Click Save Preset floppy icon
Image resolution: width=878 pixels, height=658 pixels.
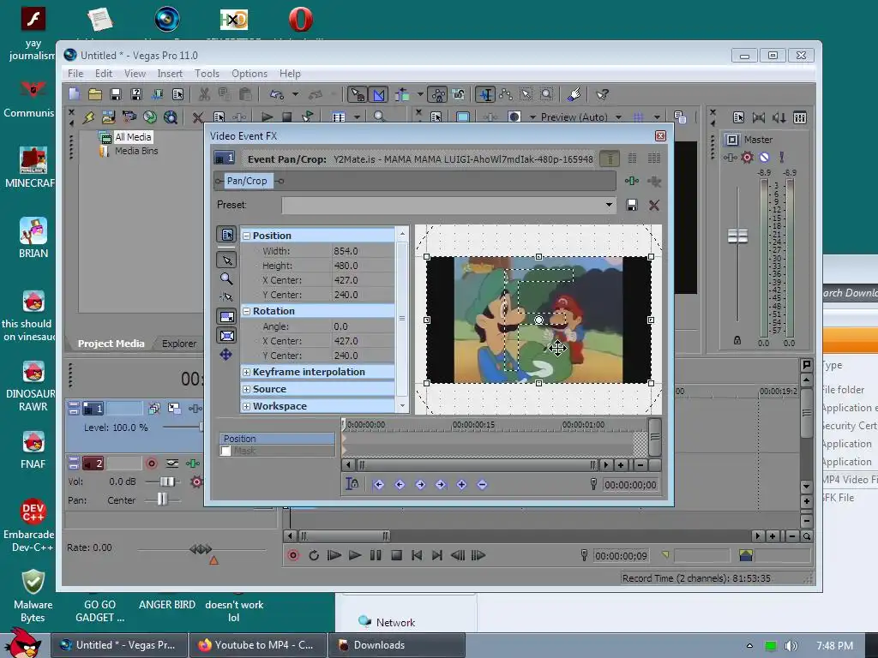point(632,205)
